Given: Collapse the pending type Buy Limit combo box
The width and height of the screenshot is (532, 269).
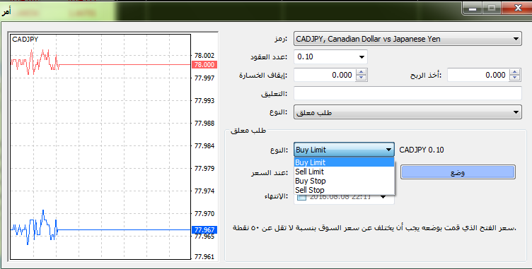Looking at the screenshot, I should (344, 150).
